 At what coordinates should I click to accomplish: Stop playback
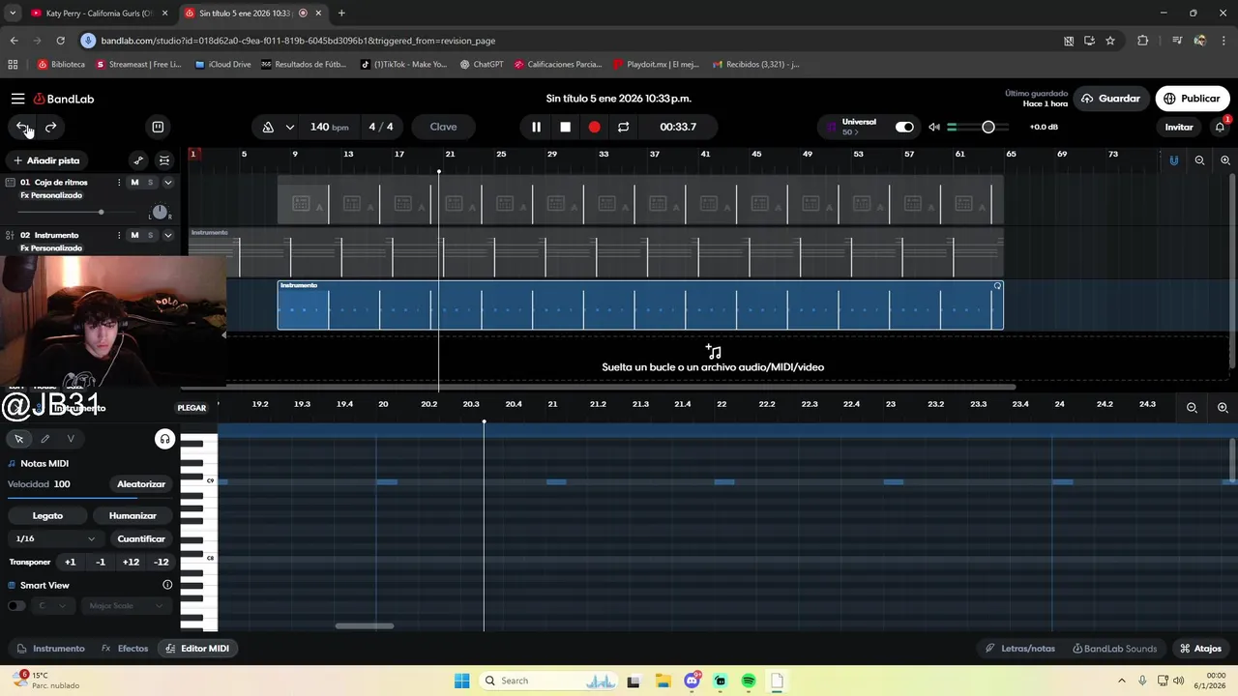[x=565, y=127]
